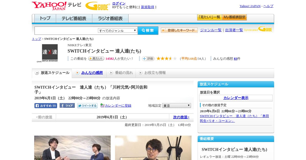Click the トップ breadcrumb link
The width and height of the screenshot is (306, 160).
tap(36, 39)
